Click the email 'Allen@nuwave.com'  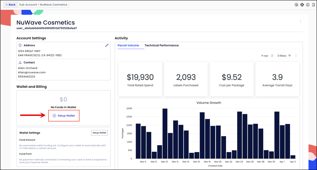(x=32, y=72)
